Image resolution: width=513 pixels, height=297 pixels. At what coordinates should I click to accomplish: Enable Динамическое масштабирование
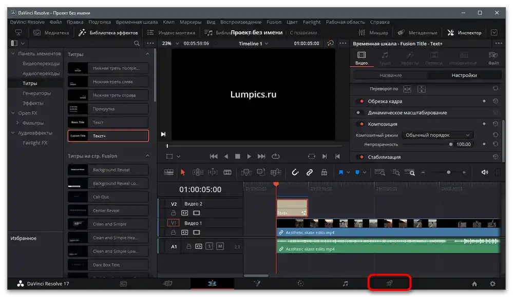(360, 113)
